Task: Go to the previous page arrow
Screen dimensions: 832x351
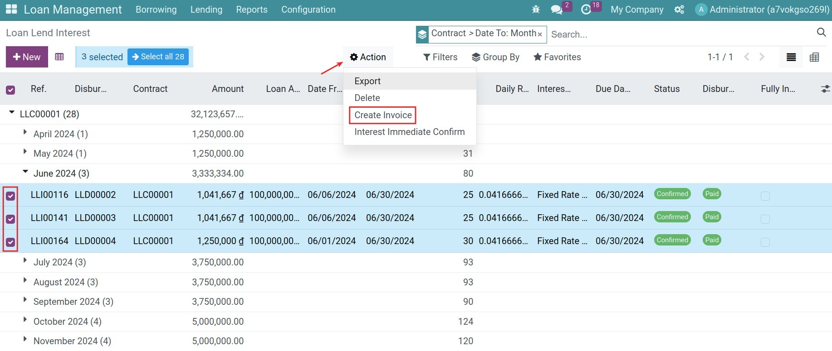Action: pos(747,57)
